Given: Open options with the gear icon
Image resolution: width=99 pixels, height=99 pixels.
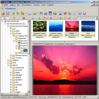Looking at the screenshot, I should point(80,13).
